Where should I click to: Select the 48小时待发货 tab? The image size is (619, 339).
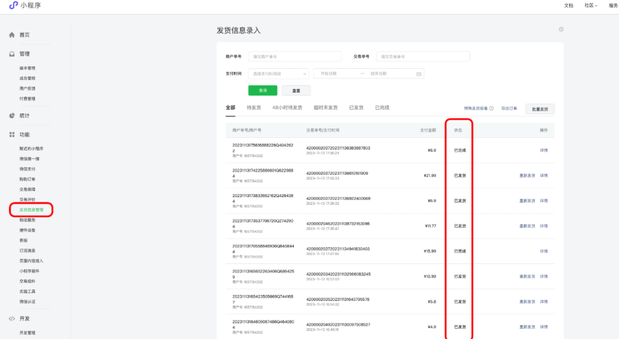coord(287,108)
